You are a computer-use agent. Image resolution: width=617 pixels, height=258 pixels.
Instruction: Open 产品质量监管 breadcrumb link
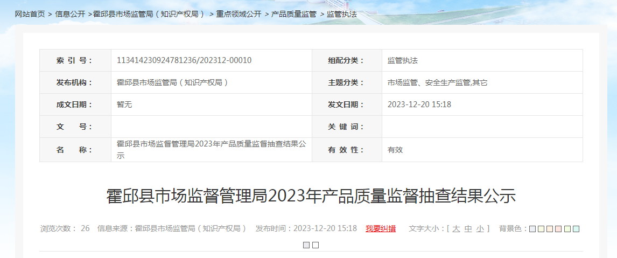tap(293, 14)
